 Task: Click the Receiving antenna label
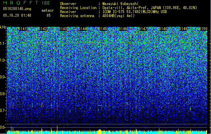click(77, 16)
